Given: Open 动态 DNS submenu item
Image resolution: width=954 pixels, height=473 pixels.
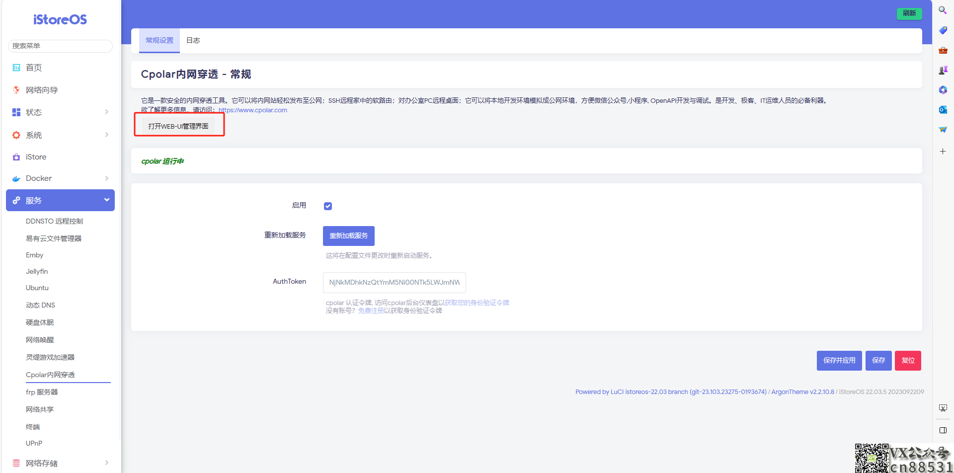Looking at the screenshot, I should tap(41, 305).
